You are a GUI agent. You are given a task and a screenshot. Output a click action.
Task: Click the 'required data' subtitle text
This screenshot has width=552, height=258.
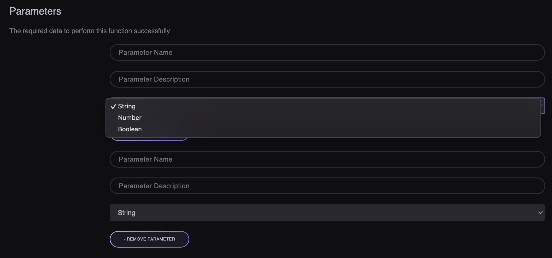(90, 31)
